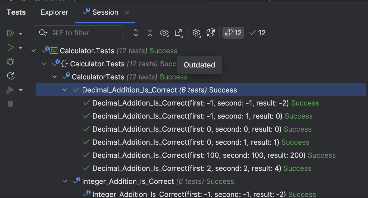Switch to the Tests tab
The image size is (368, 198).
(x=16, y=12)
